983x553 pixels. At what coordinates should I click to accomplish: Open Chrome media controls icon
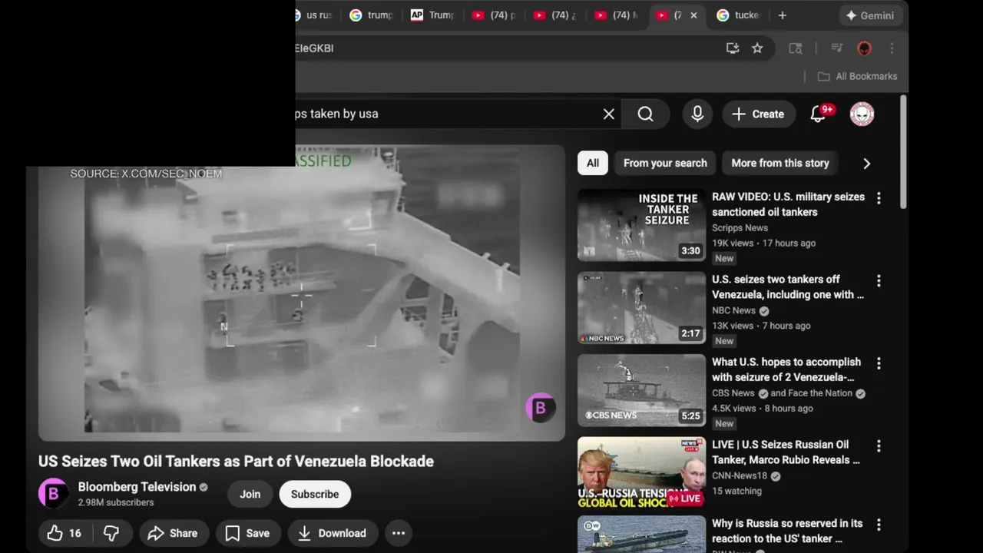[x=837, y=48]
